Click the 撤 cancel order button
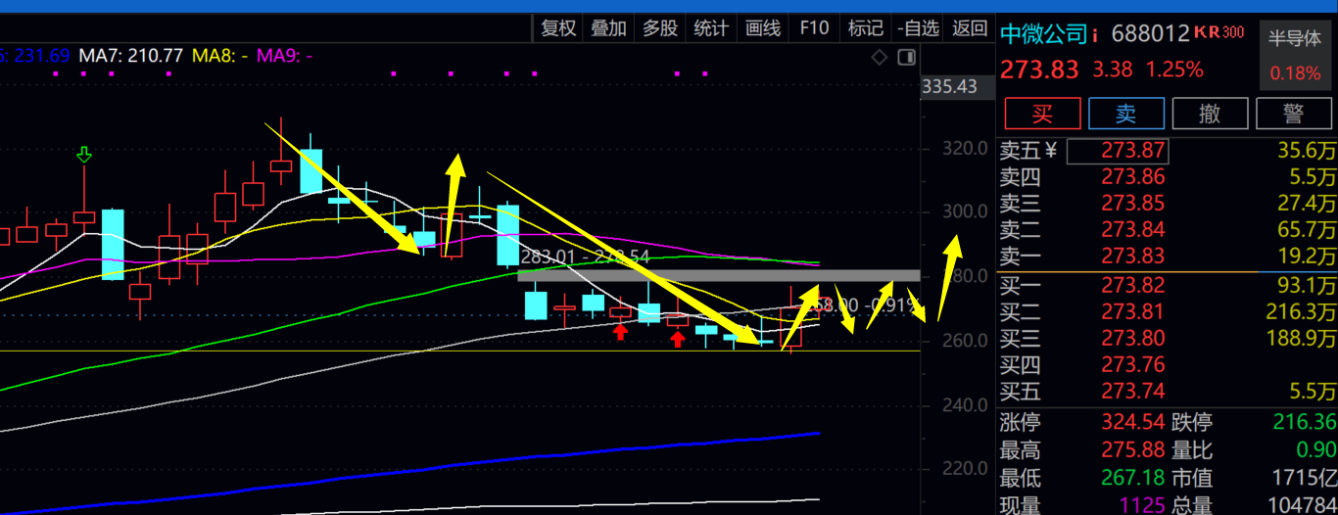This screenshot has height=515, width=1338. [x=1210, y=114]
